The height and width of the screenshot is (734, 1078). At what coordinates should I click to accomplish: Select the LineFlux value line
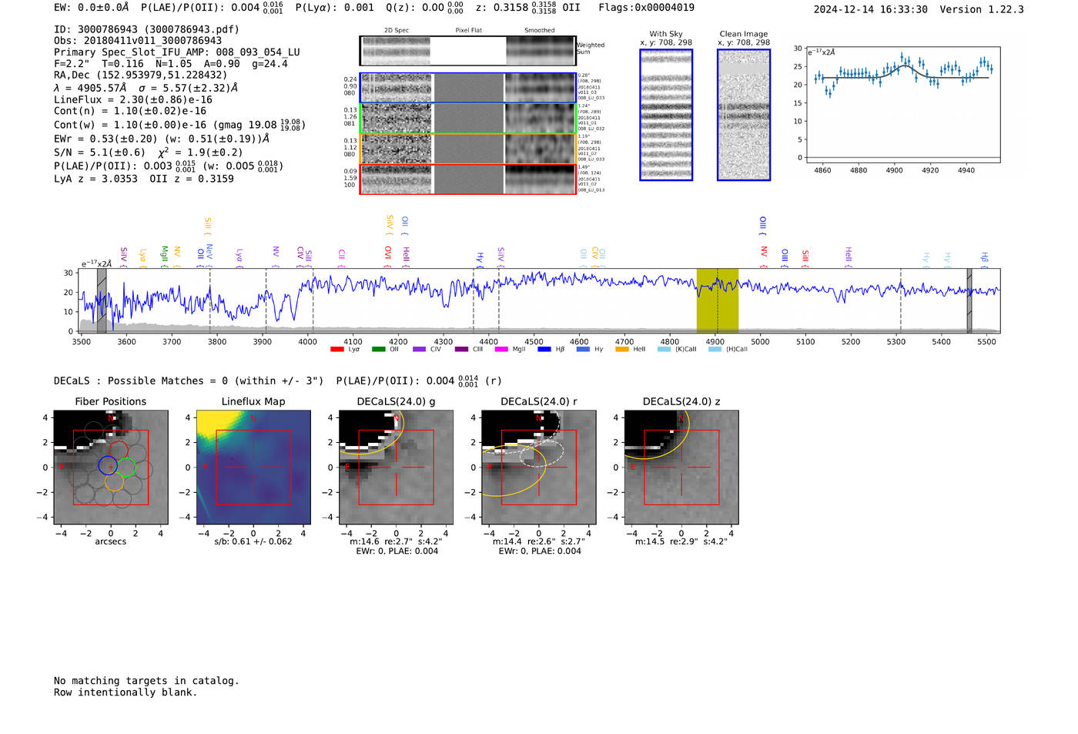pos(133,99)
